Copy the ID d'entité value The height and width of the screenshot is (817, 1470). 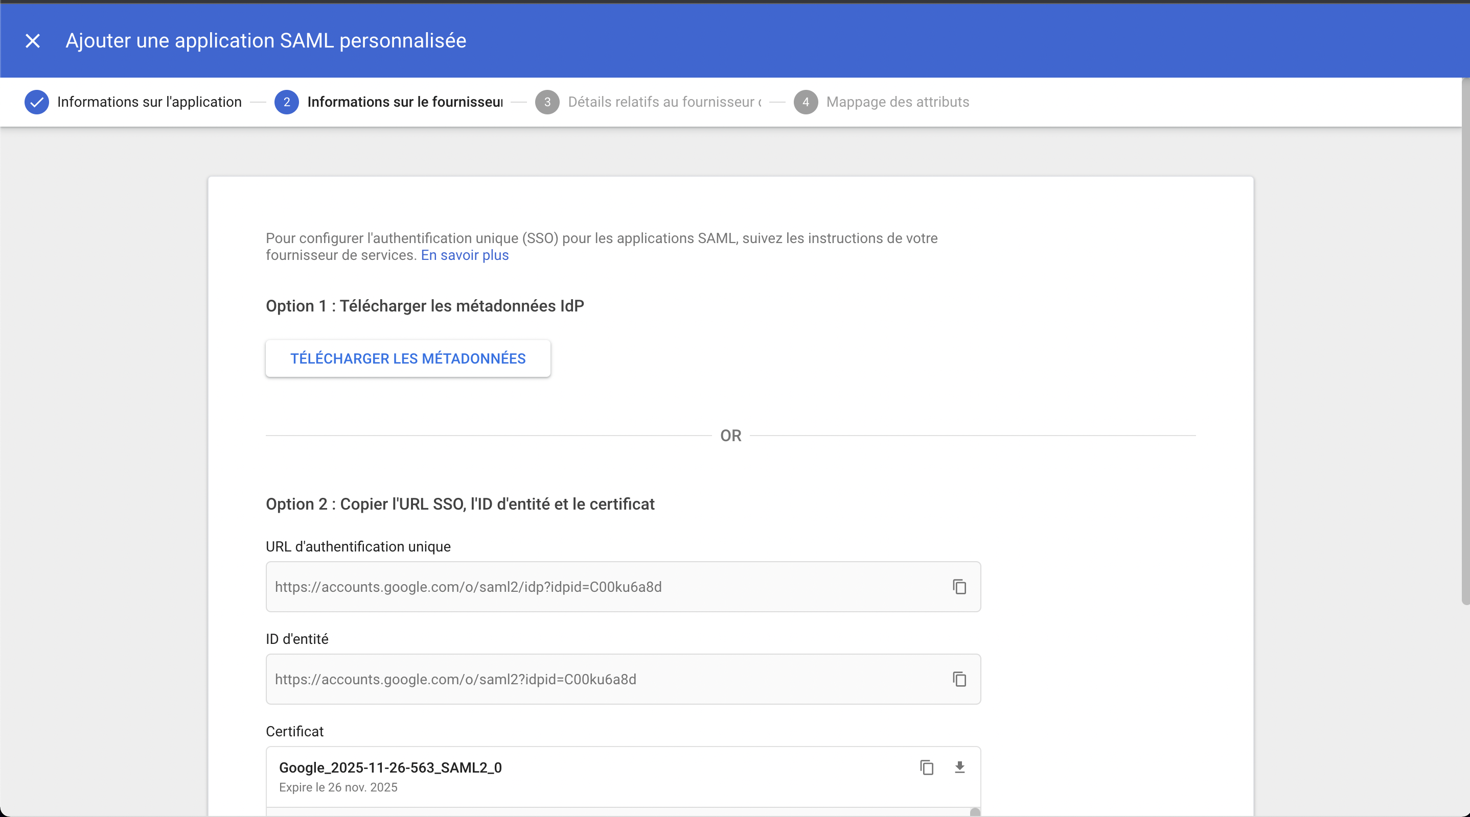click(x=959, y=679)
